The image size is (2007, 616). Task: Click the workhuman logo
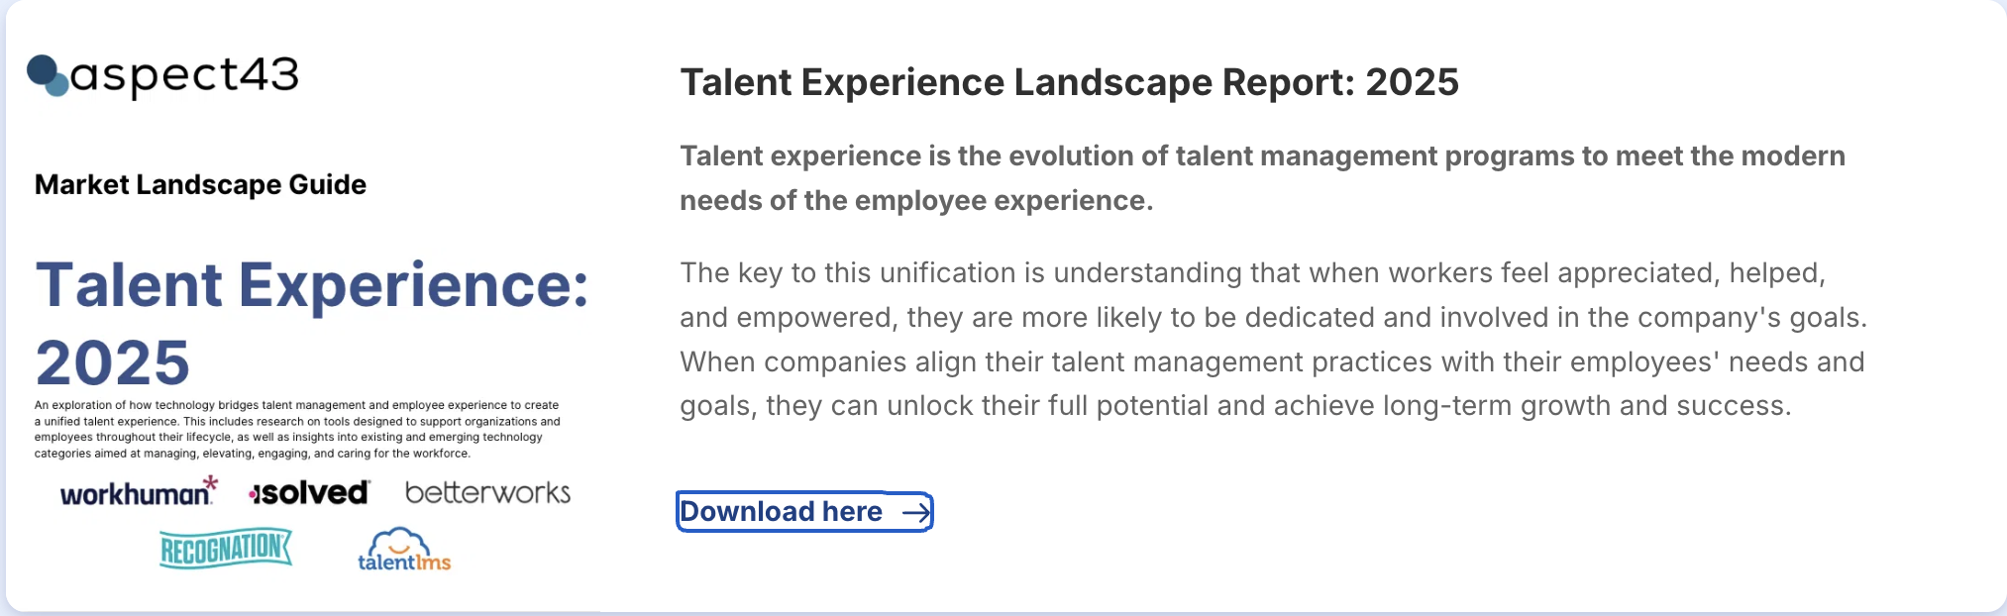pos(139,491)
